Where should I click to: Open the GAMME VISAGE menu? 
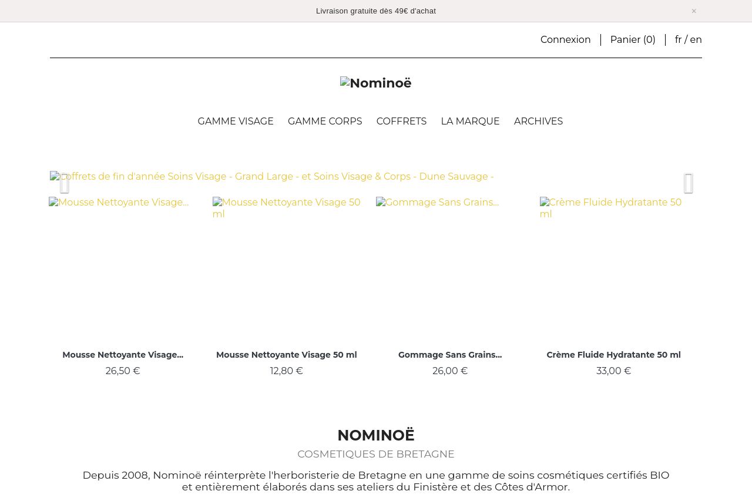coord(235,121)
